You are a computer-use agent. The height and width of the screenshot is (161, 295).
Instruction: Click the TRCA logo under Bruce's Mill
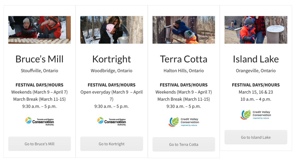[x=40, y=121]
